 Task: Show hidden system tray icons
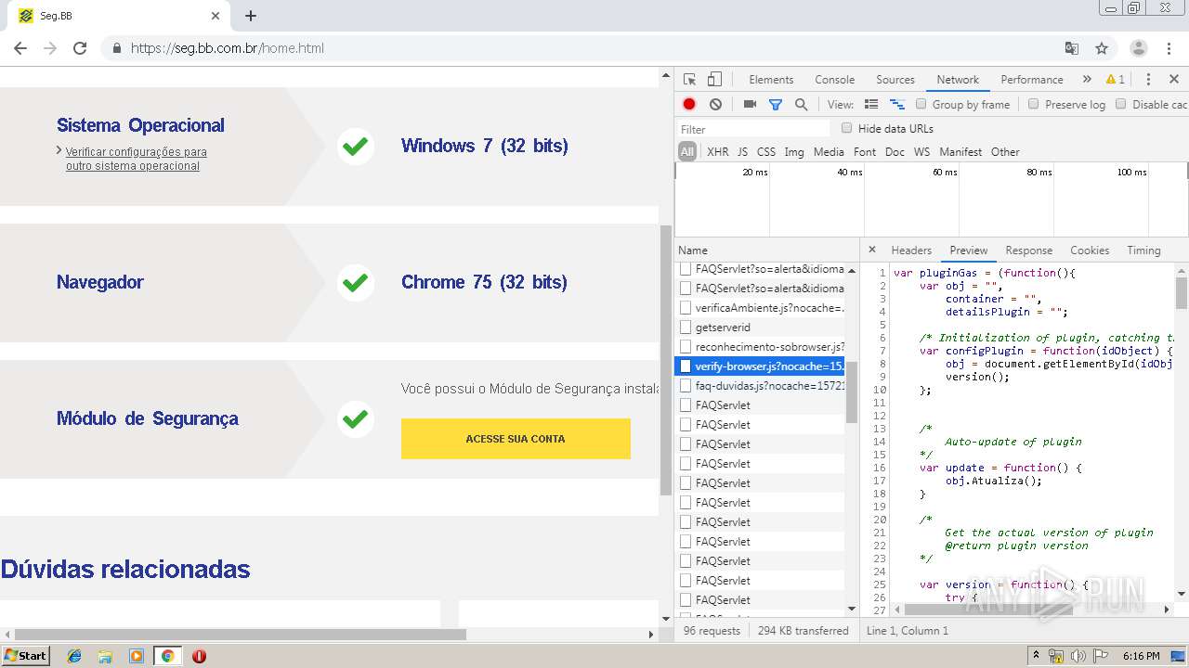[x=1036, y=656]
